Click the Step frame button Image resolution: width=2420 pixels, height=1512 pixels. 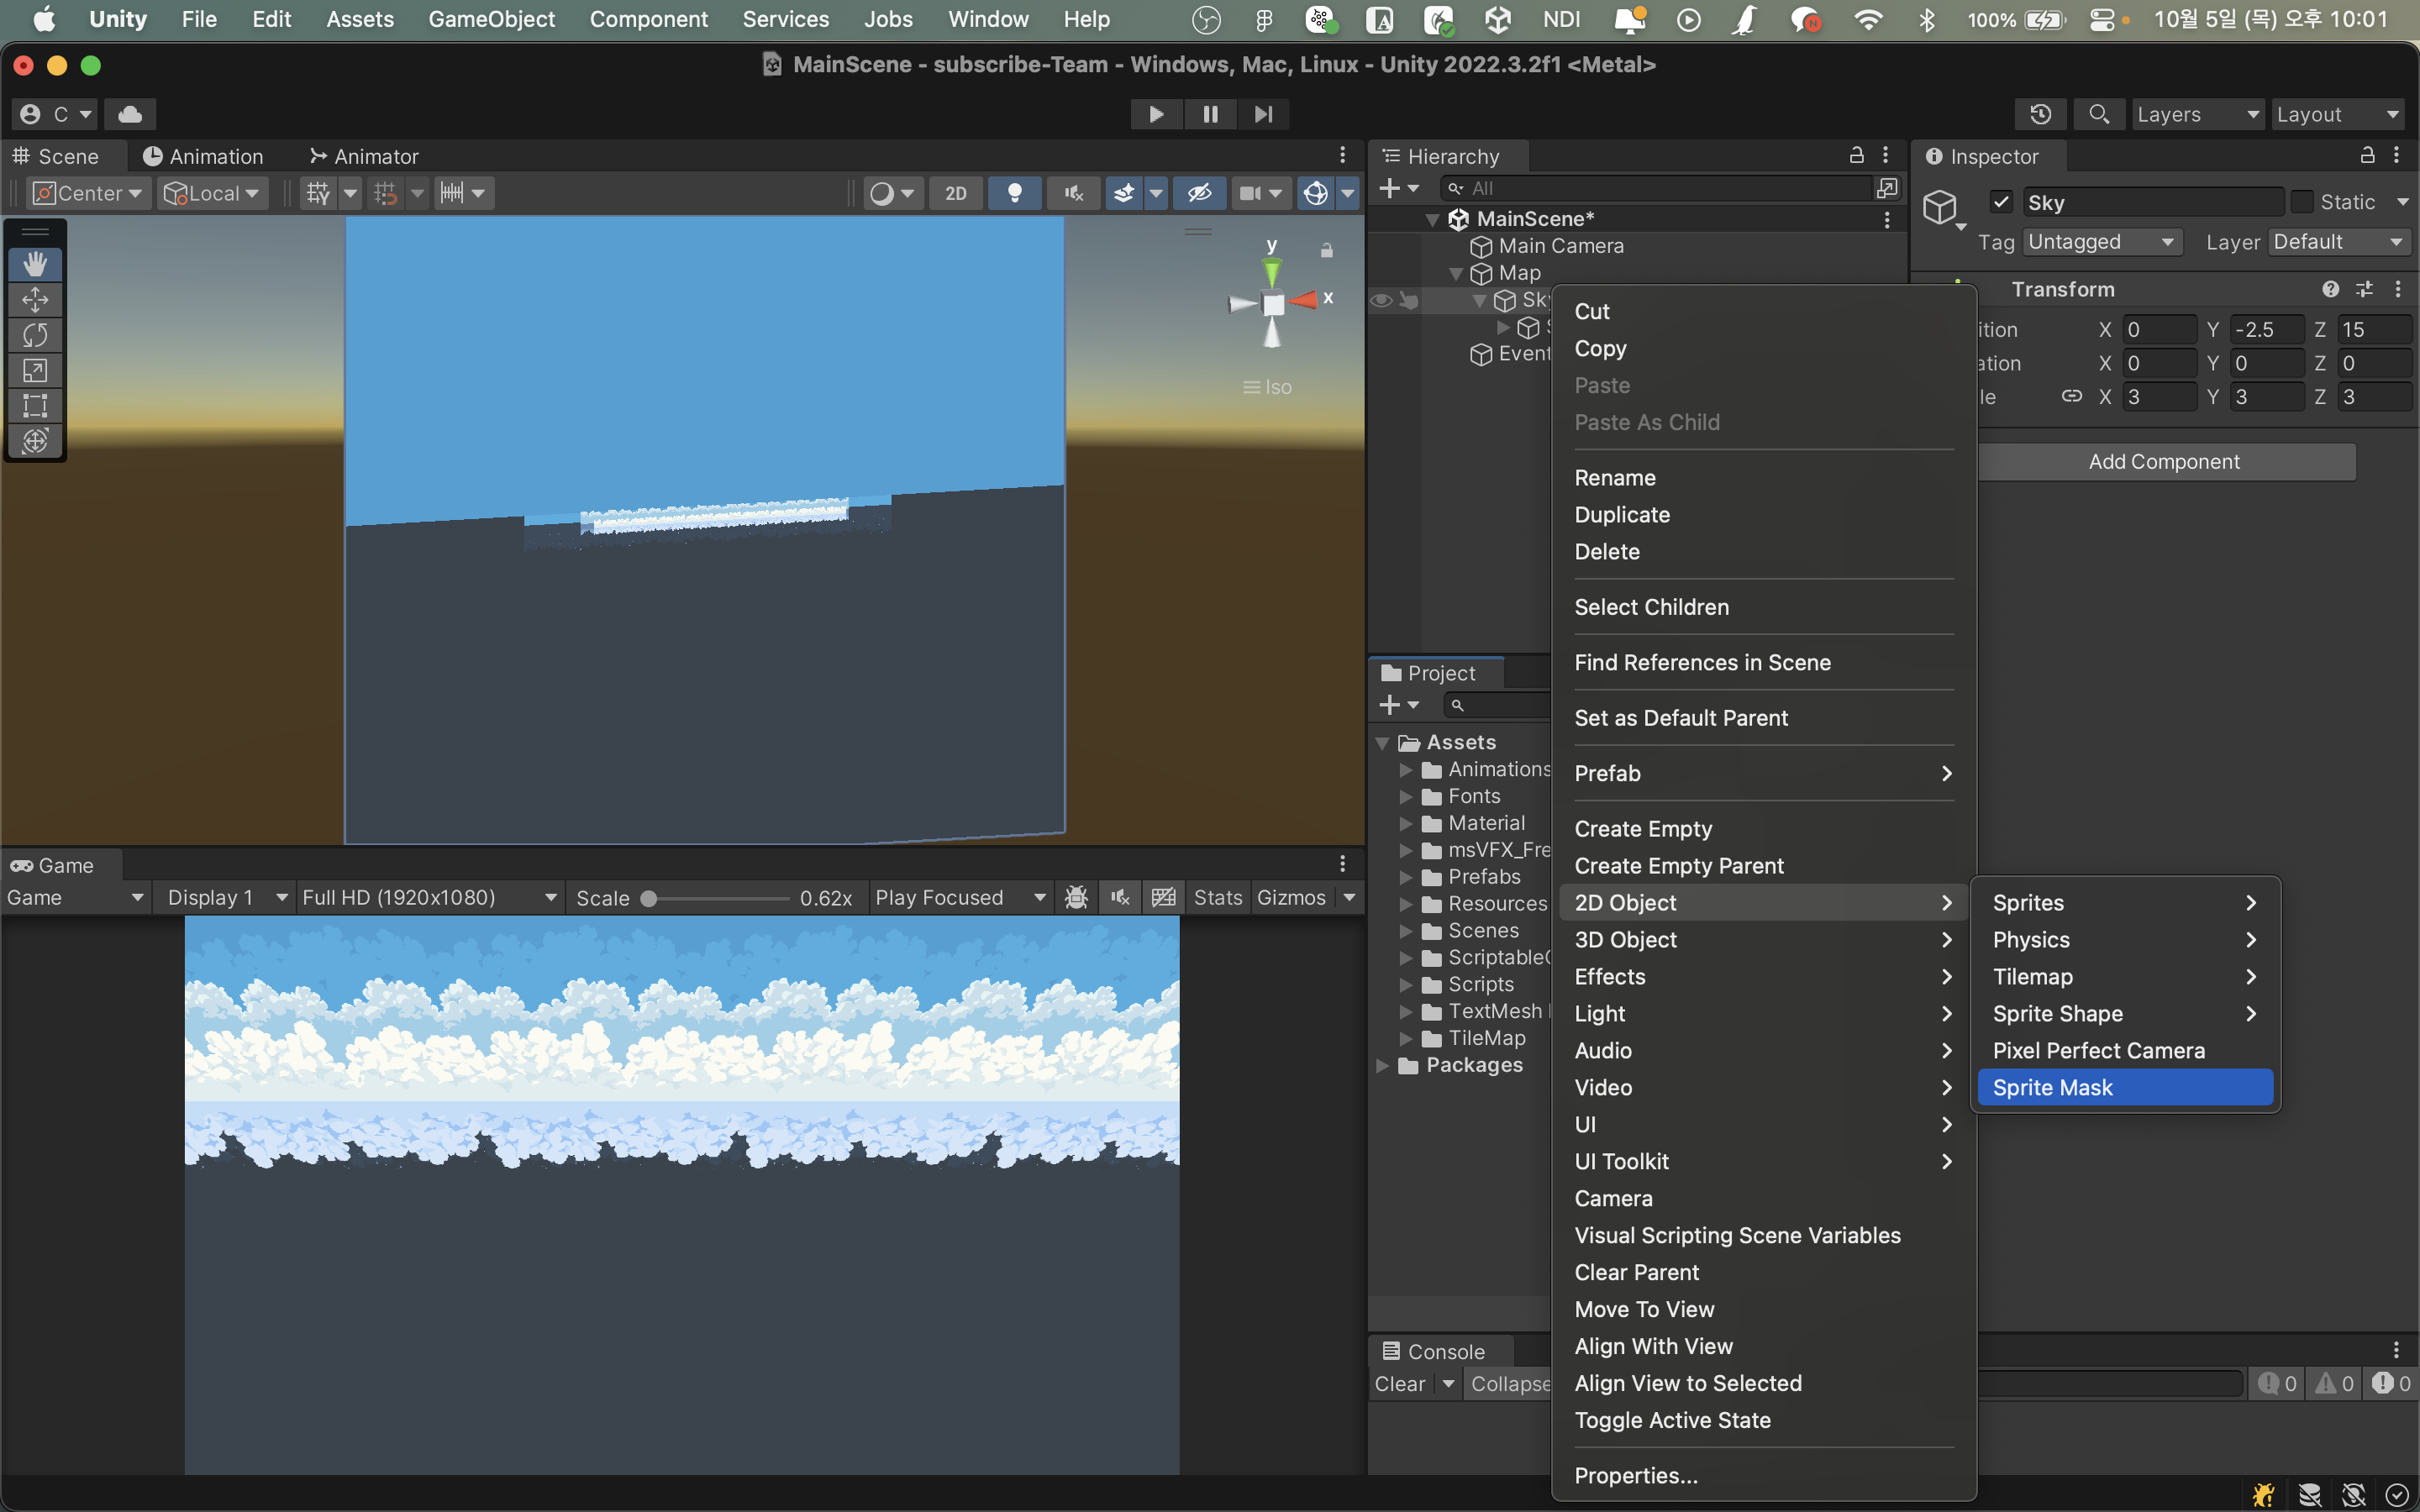[x=1263, y=114]
